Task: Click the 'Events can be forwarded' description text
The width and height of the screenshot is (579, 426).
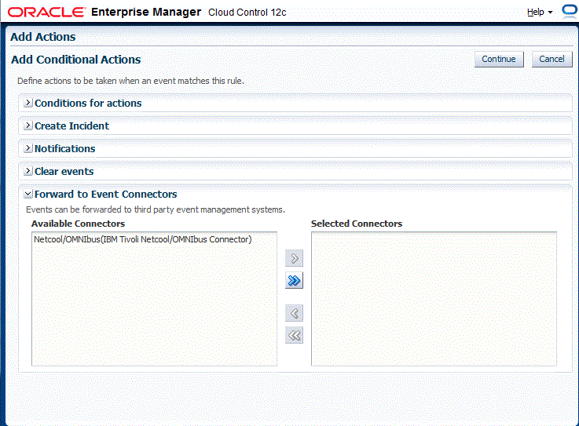Action: [156, 209]
